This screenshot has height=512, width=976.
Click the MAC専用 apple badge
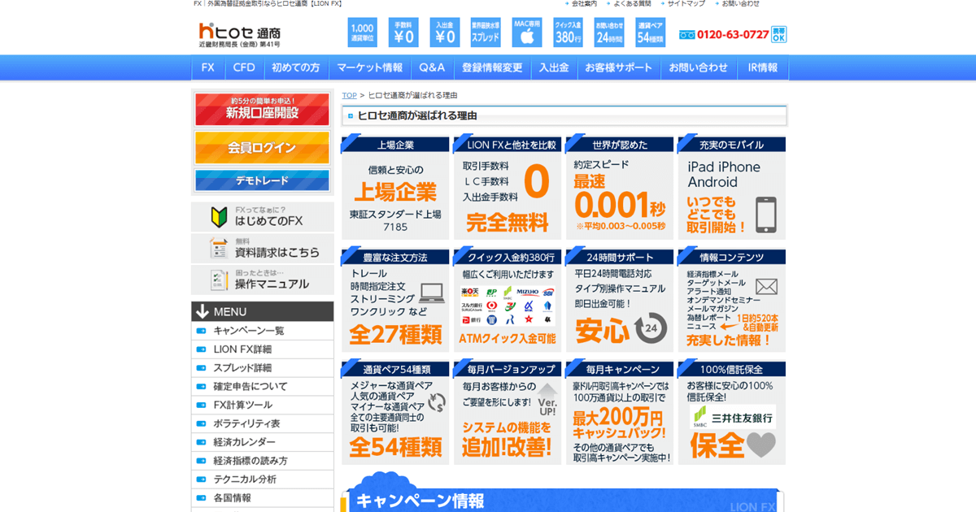(527, 33)
